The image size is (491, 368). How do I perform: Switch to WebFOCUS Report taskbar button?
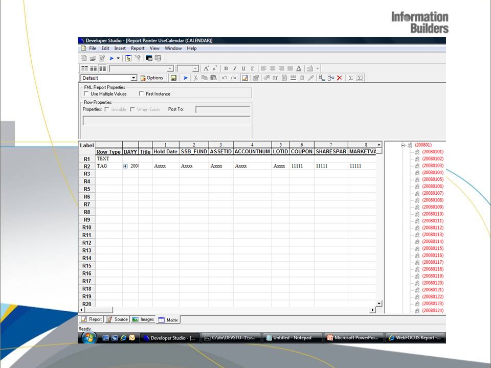[415, 338]
